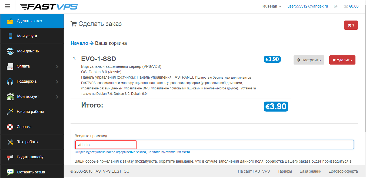Screen dimensions: 366x178
Task: Follow the Начало breadcrumb link
Action: pyautogui.click(x=79, y=43)
